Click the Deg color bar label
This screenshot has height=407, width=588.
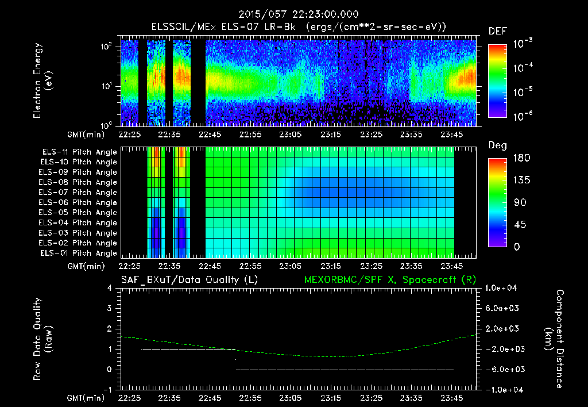point(498,145)
